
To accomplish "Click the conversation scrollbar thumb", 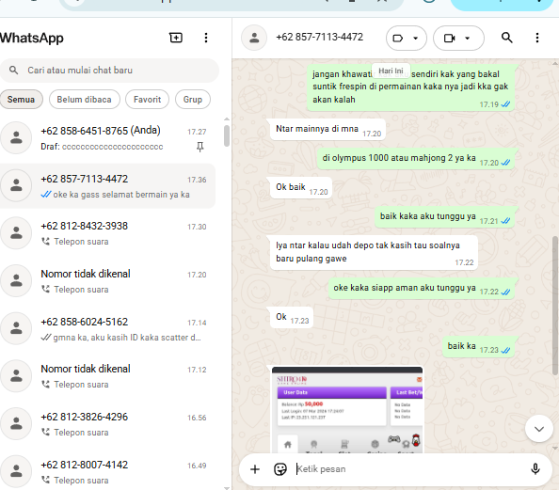I will (555, 306).
